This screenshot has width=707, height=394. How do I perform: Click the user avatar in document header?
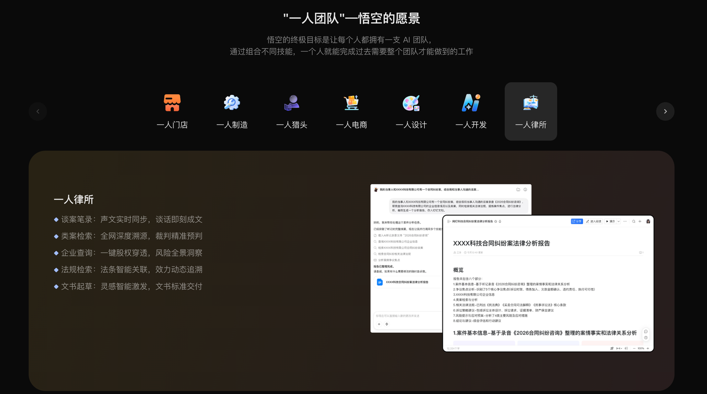coord(648,221)
